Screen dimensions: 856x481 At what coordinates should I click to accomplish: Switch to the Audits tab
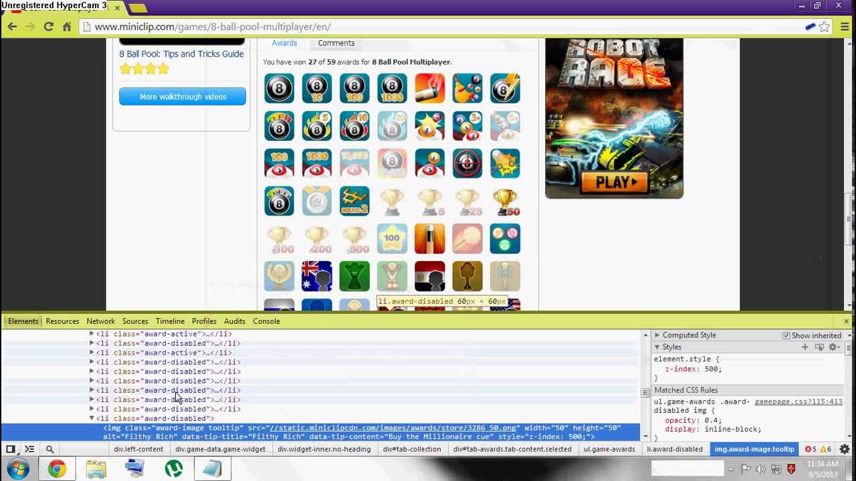click(x=235, y=321)
